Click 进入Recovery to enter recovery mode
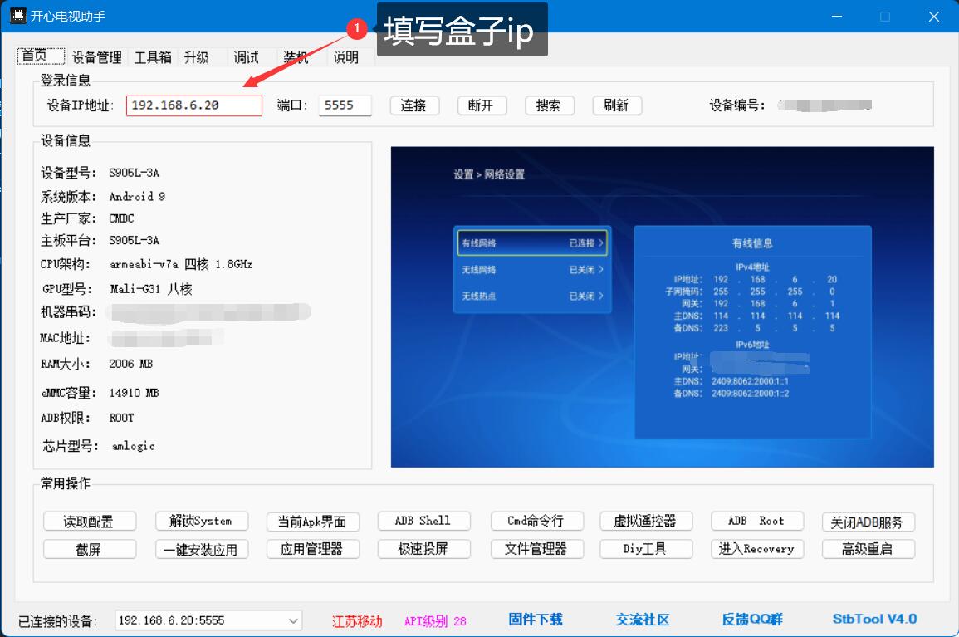This screenshot has width=959, height=637. [x=756, y=549]
